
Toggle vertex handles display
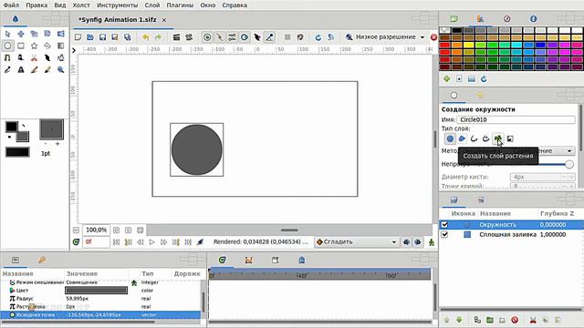point(220,37)
